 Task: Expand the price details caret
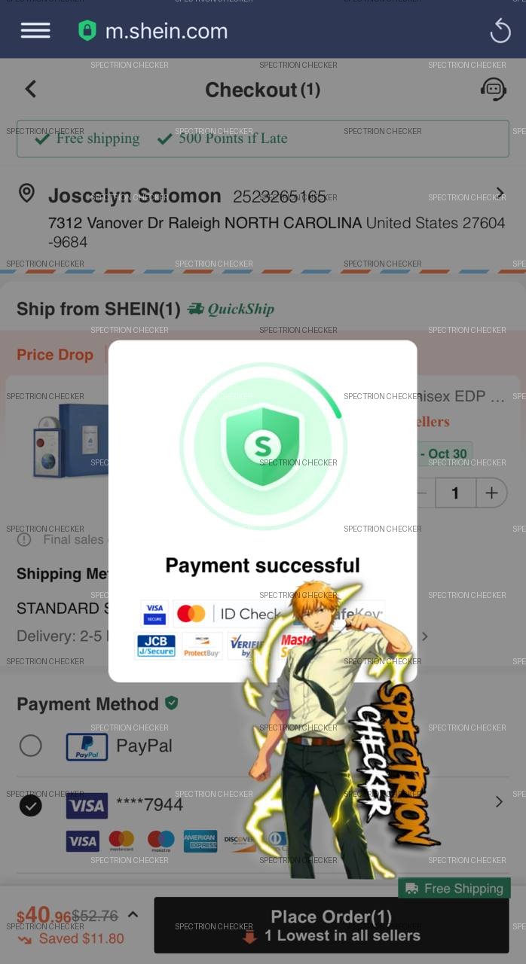133,914
